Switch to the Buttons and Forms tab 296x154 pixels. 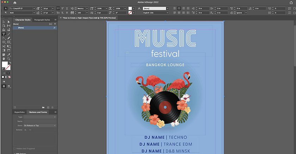click(x=38, y=112)
